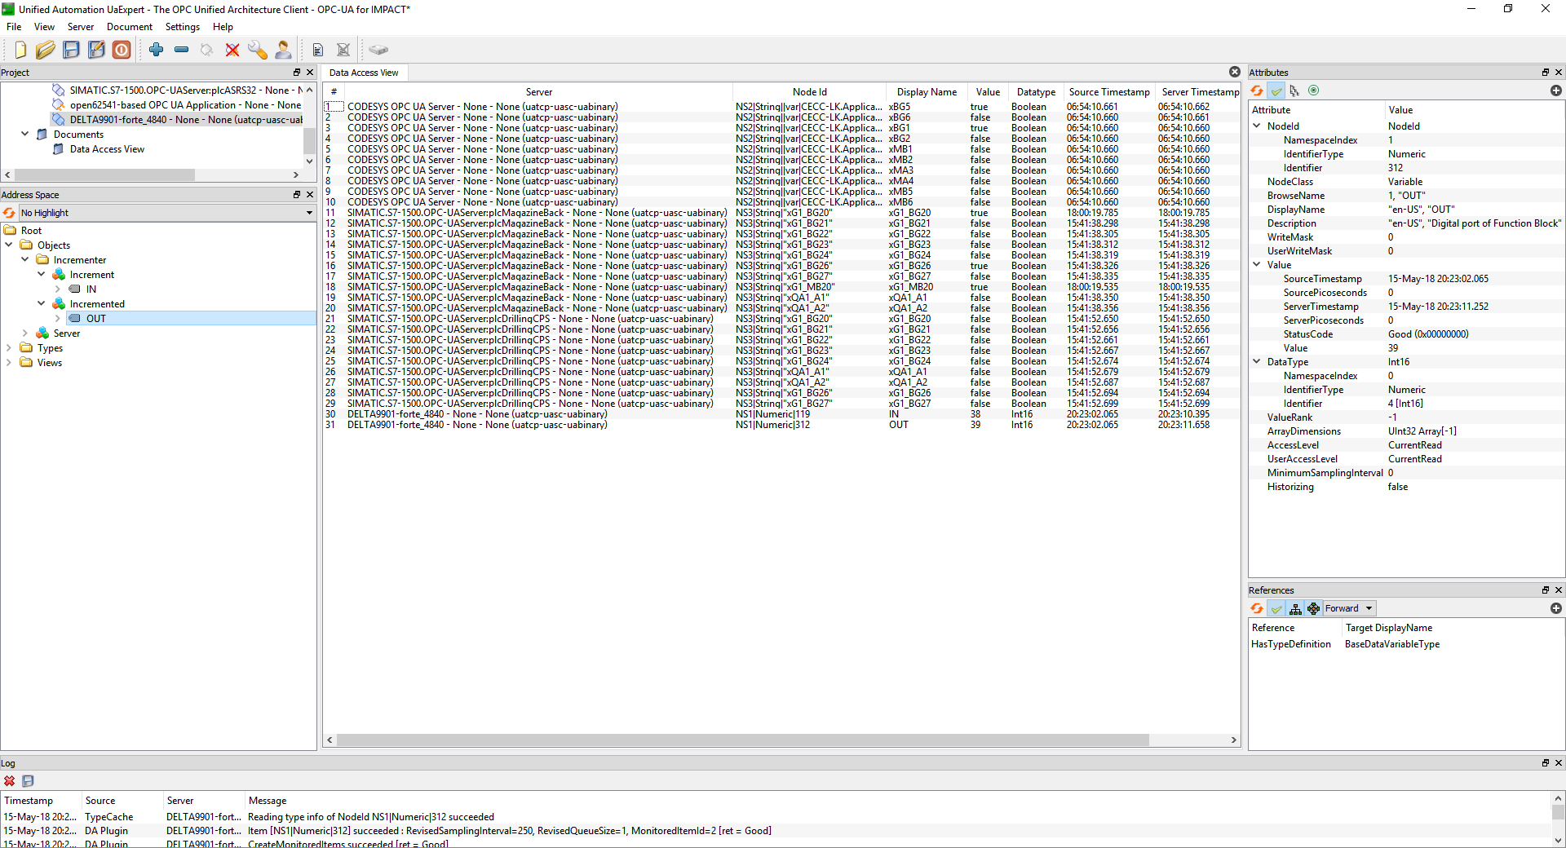The image size is (1566, 848).
Task: Click the gray server drive toolbar icon
Action: pos(378,50)
